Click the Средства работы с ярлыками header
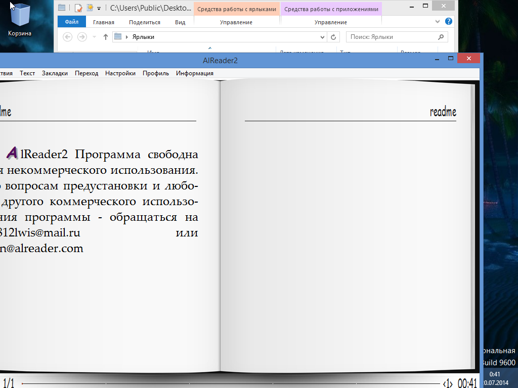This screenshot has height=388, width=518. click(x=237, y=9)
